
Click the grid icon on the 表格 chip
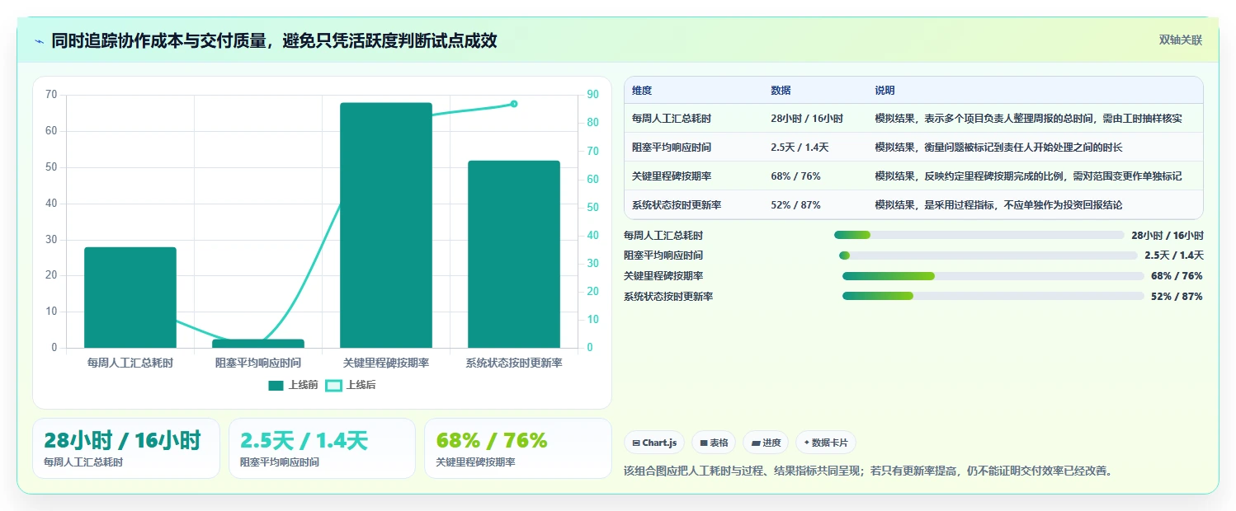(x=704, y=443)
